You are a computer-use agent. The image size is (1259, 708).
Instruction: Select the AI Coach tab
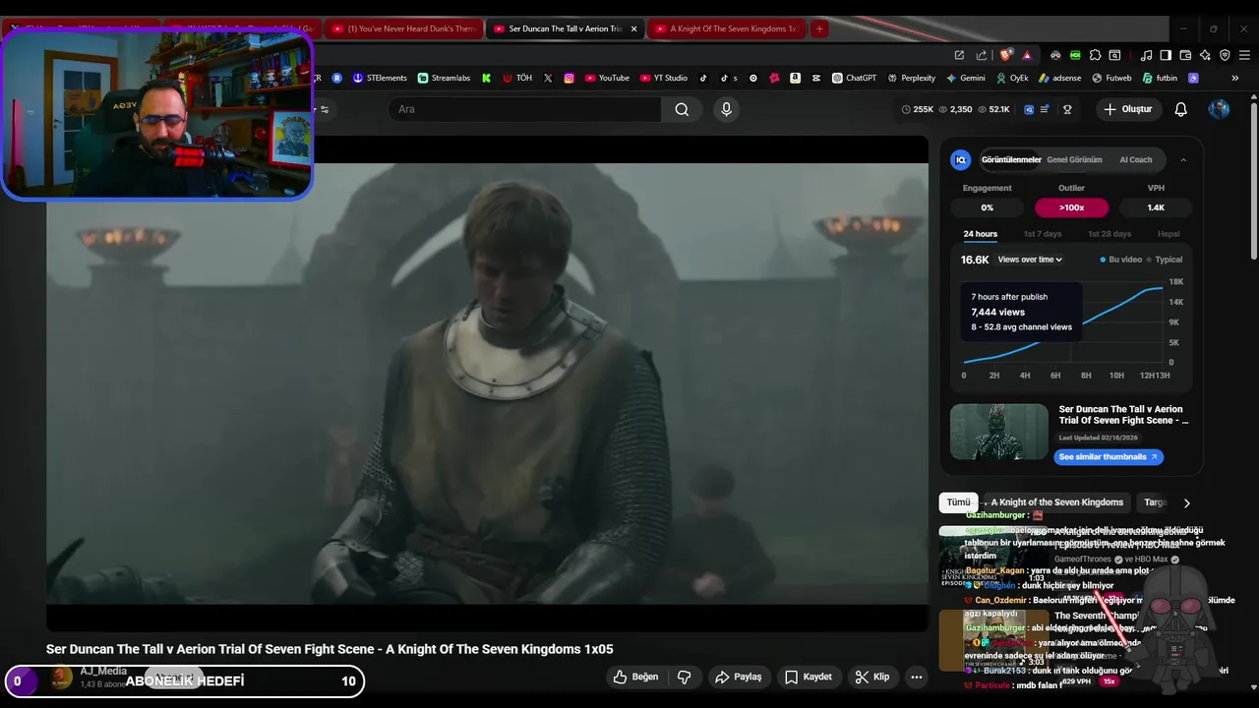click(x=1135, y=159)
